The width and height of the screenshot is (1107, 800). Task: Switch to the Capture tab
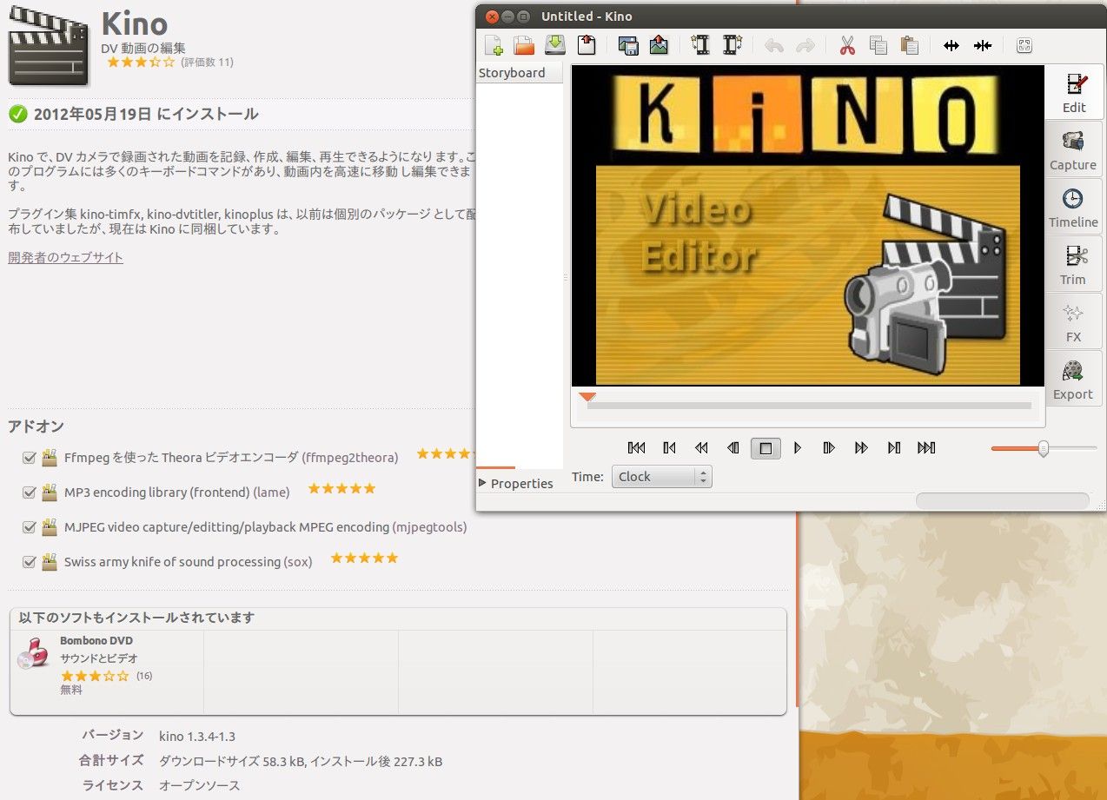coord(1073,150)
